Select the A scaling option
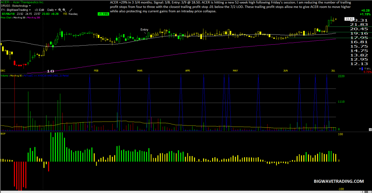The height and width of the screenshot is (193, 372). 360,69
